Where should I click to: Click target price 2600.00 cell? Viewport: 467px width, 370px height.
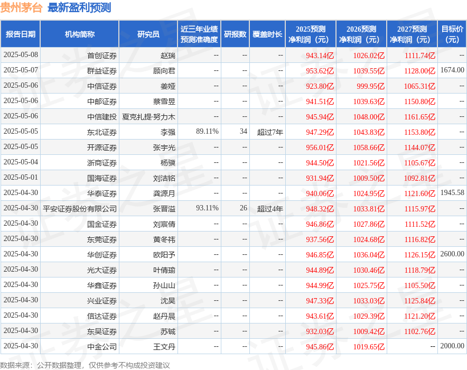coord(452,254)
